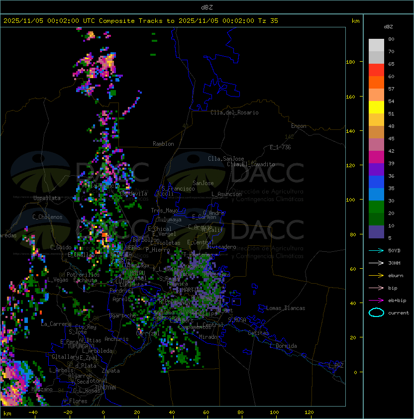
Task: Click the Clla.SanJose place label
Action: (226, 159)
